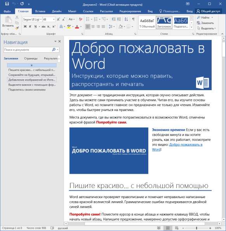Justify the text alignment
This screenshot has width=226, height=231.
click(103, 27)
